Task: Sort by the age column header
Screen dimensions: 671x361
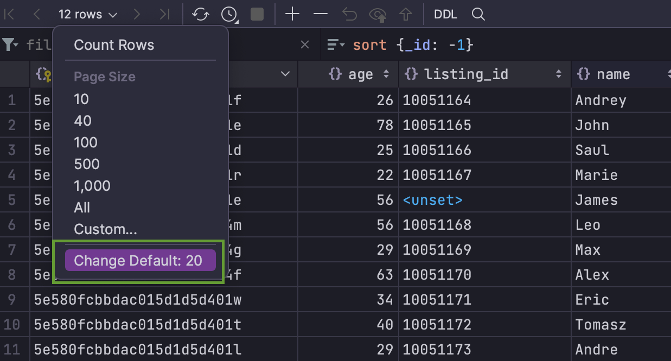Action: click(x=359, y=74)
